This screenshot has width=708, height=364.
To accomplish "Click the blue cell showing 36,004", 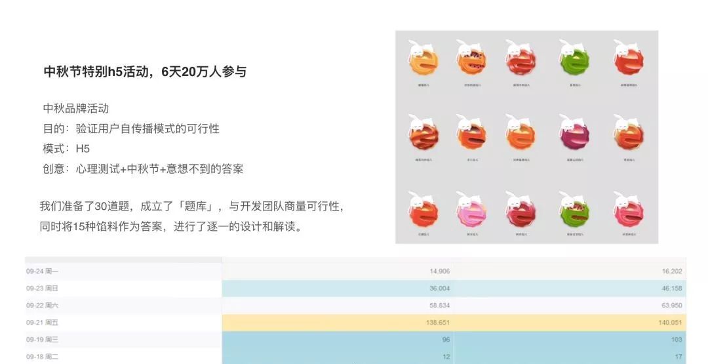I will 338,288.
